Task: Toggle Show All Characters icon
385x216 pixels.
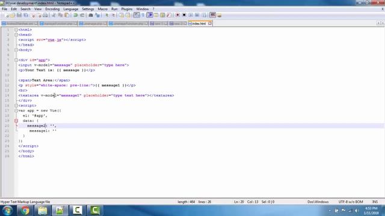Action: coord(143,15)
